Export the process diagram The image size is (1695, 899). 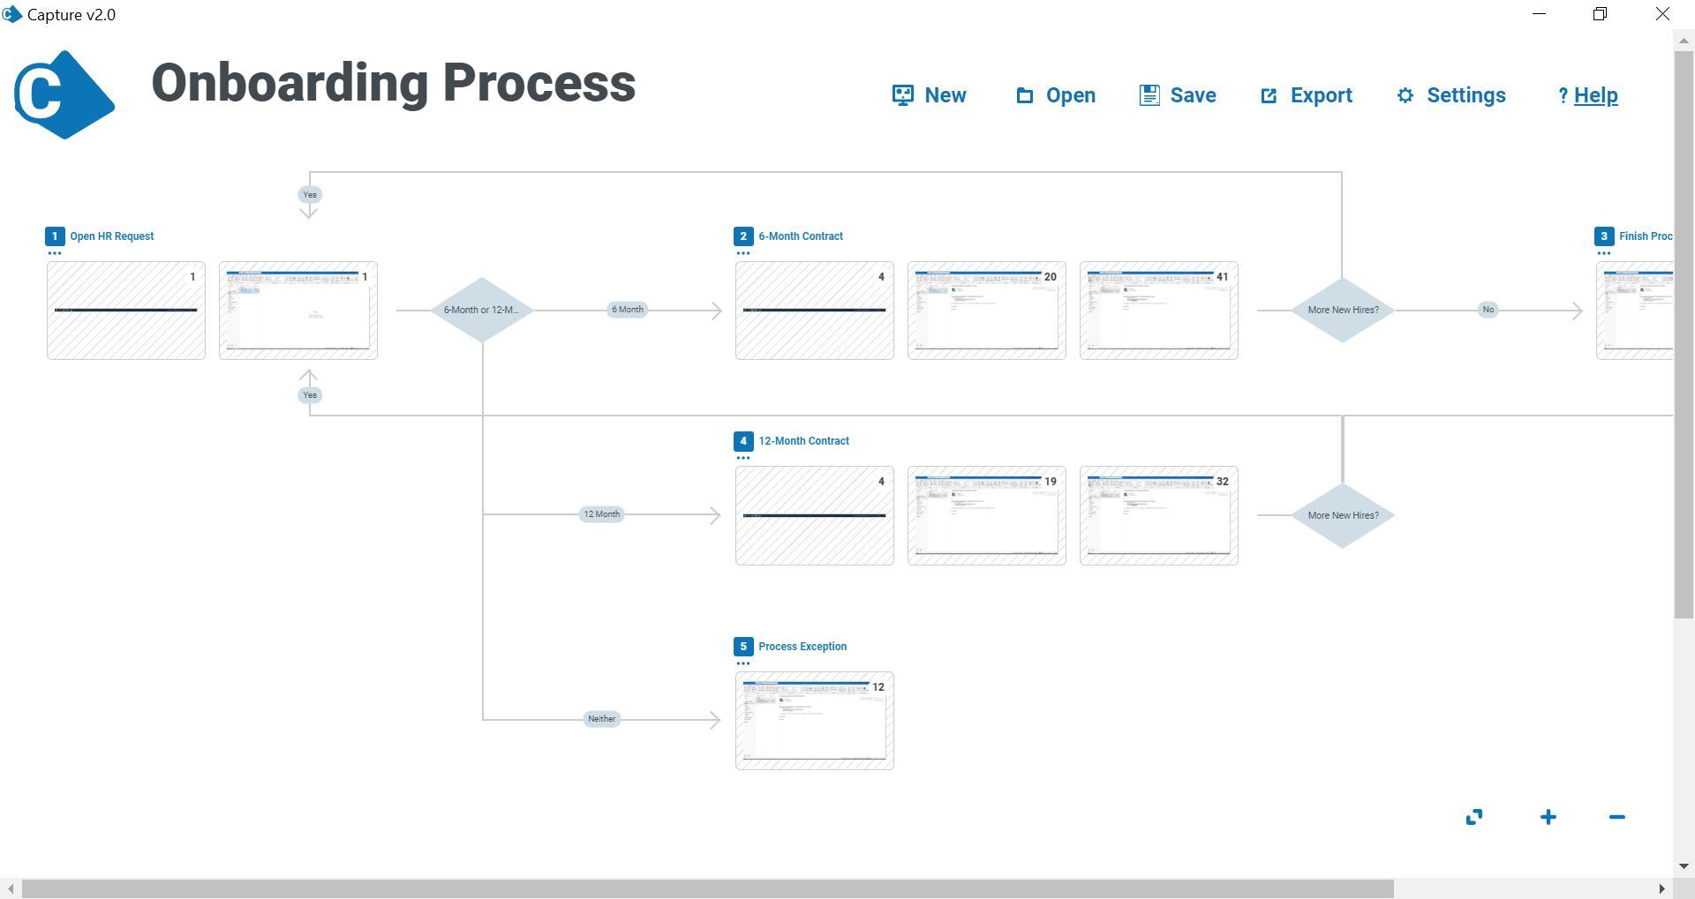coord(1307,95)
